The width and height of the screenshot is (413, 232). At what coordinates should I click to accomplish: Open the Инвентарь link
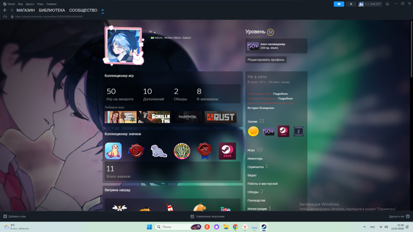(x=255, y=159)
